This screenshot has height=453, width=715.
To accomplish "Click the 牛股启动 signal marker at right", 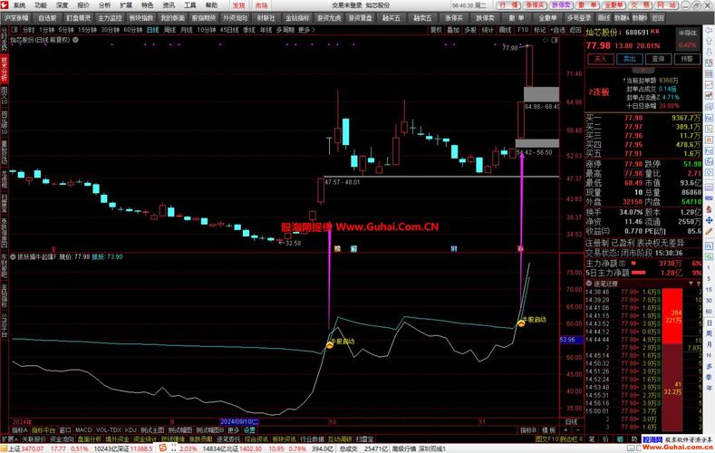I will [521, 322].
